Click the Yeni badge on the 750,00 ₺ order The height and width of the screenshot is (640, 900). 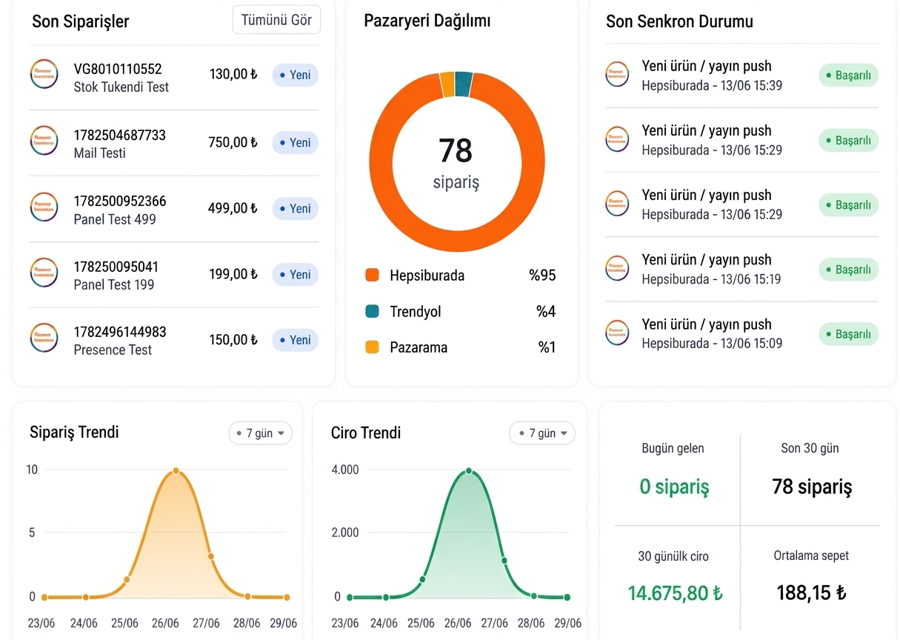295,142
